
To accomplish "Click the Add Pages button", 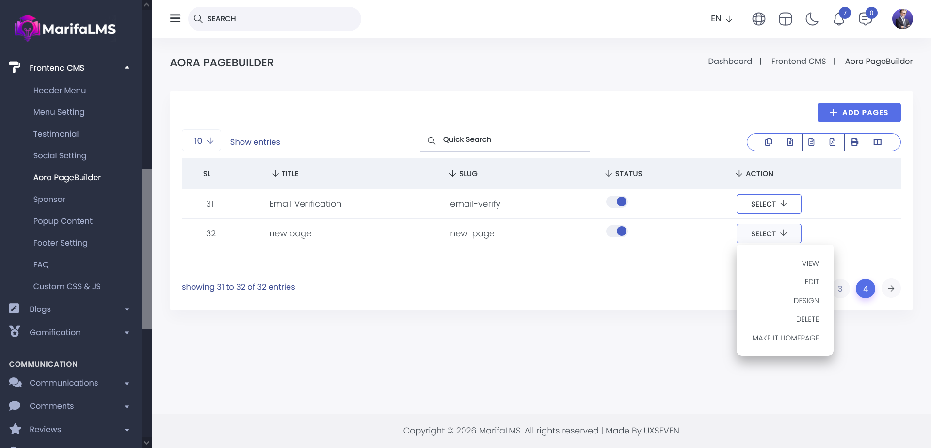I will 859,112.
